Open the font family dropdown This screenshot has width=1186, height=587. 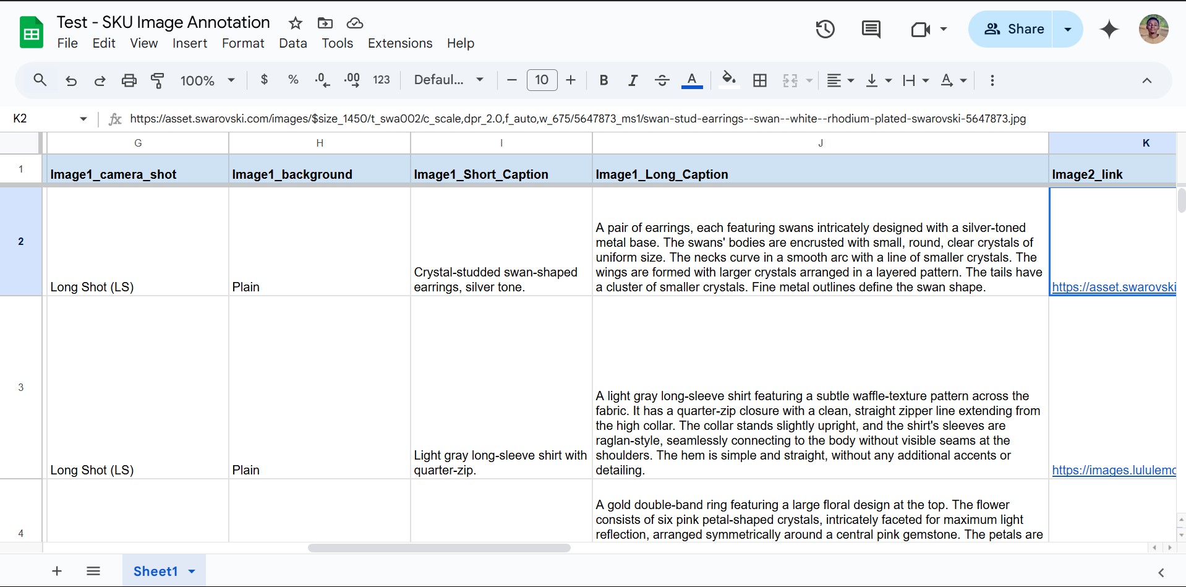click(x=448, y=80)
